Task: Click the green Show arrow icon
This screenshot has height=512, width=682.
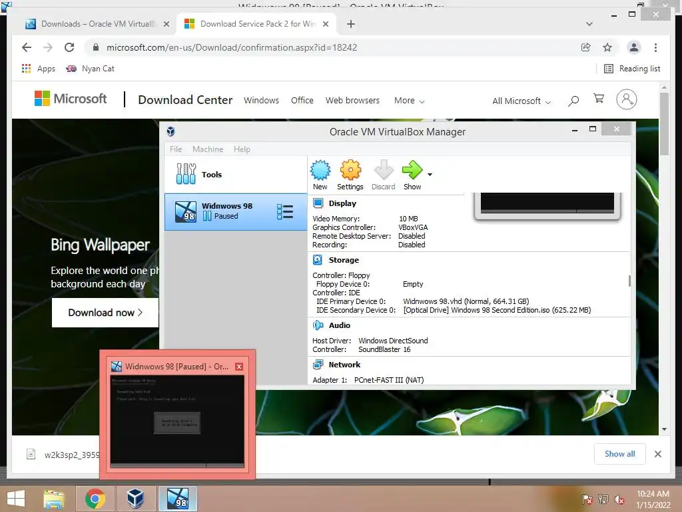Action: click(x=412, y=170)
